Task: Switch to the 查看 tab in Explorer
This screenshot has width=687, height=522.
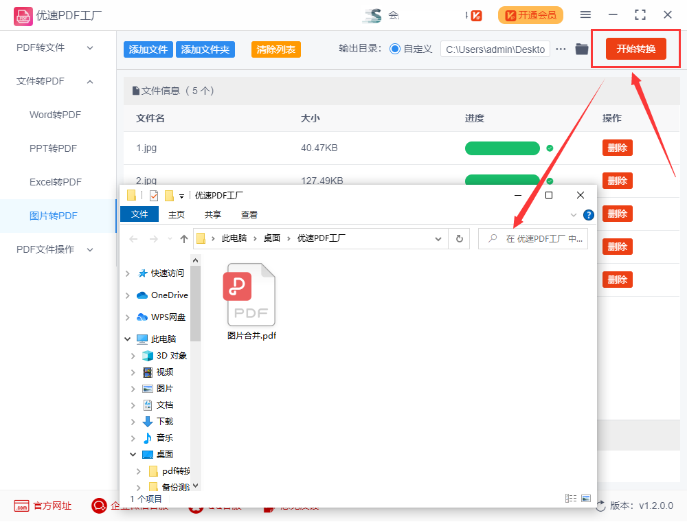Action: (x=249, y=214)
